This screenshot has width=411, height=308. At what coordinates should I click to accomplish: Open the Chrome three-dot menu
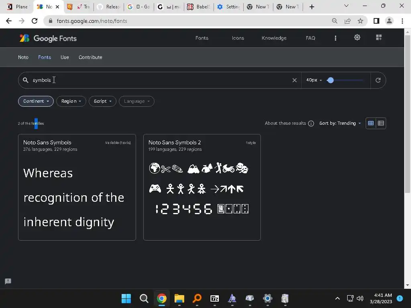(402, 21)
